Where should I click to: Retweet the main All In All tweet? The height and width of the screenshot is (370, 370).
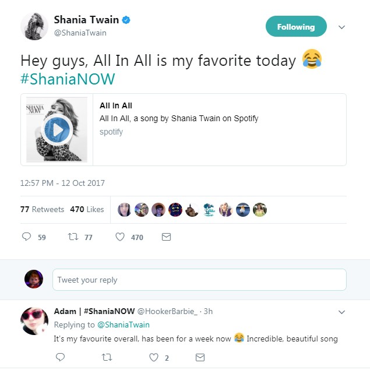(x=73, y=237)
